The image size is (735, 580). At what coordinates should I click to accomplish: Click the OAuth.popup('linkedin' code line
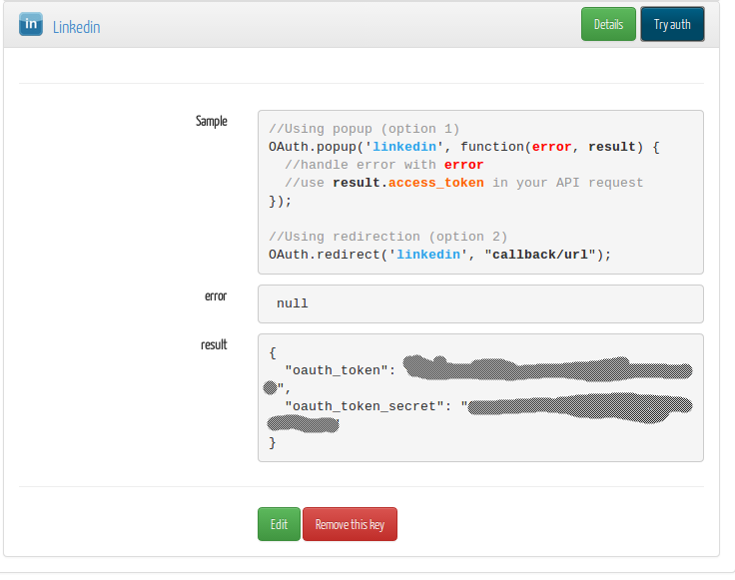[464, 147]
